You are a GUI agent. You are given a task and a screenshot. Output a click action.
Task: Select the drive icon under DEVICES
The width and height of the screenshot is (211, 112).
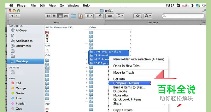13,72
